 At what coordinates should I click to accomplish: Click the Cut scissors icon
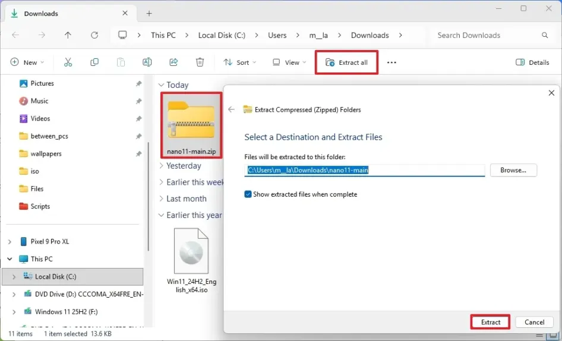coord(68,62)
